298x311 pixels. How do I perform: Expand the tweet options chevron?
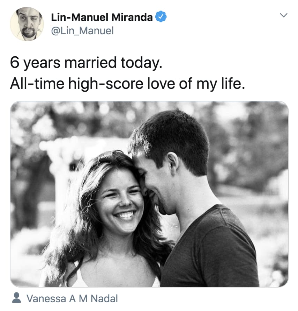coord(284,15)
